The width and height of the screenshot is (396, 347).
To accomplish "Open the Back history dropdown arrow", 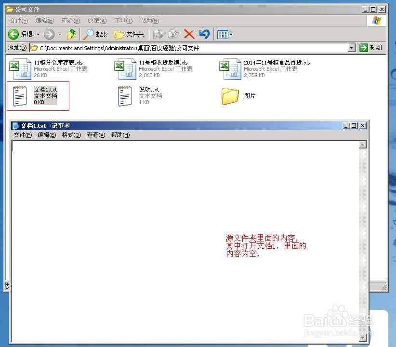I will click(x=38, y=34).
